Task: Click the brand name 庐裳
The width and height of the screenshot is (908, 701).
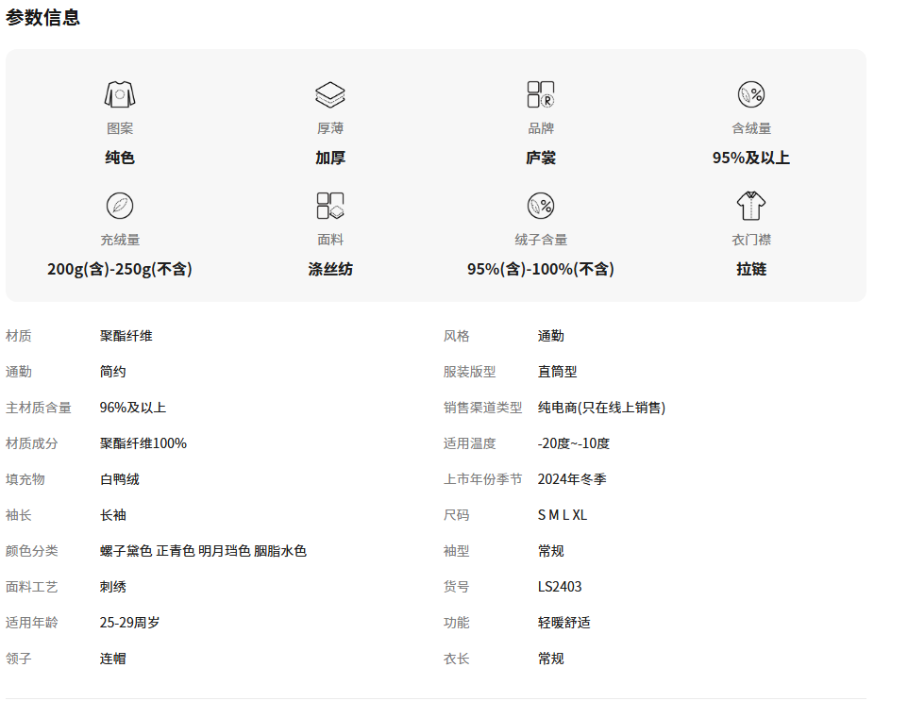Action: click(x=541, y=158)
